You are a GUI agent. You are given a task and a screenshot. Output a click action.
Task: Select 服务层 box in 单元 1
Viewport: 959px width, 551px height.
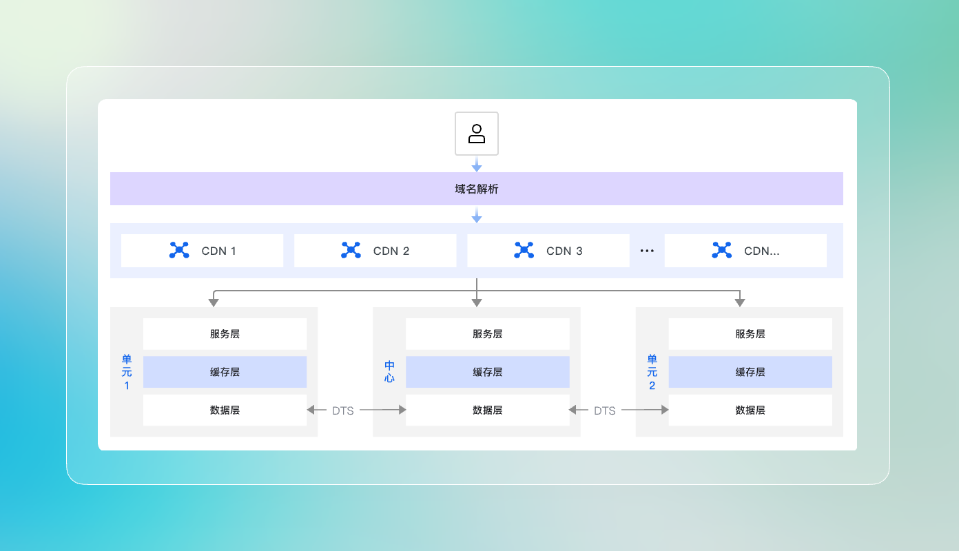point(225,334)
